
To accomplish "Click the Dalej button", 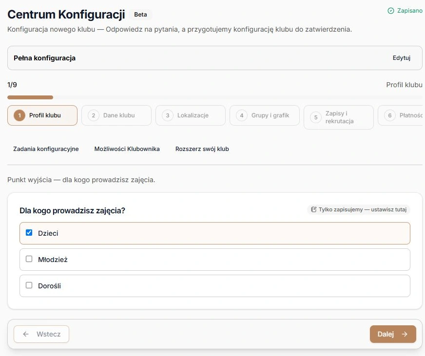I will (393, 334).
